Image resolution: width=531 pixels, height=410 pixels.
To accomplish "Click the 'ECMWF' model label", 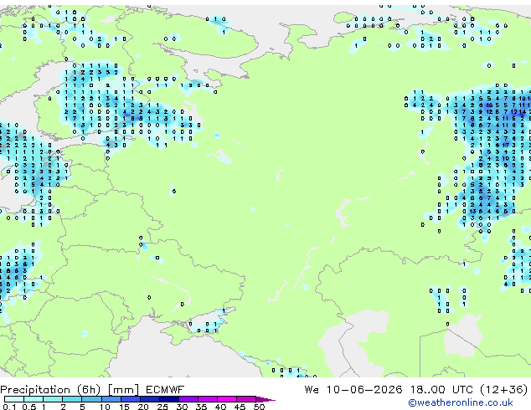I will [165, 390].
